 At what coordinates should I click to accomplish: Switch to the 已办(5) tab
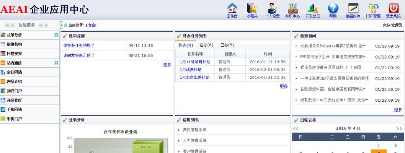point(227,45)
